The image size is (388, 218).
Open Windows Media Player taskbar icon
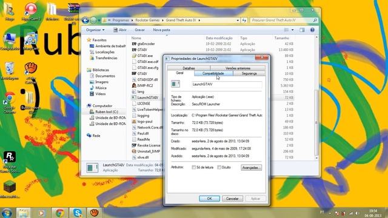[x=41, y=213]
